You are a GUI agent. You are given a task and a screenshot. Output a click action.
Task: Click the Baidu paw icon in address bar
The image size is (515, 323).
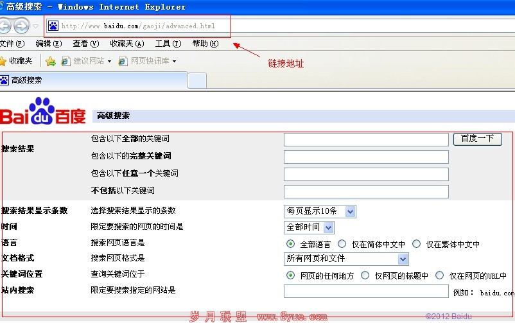(x=53, y=26)
